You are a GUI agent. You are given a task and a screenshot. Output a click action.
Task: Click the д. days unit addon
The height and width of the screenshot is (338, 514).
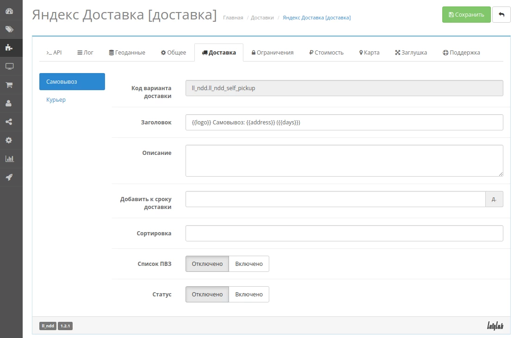pos(494,199)
